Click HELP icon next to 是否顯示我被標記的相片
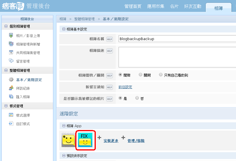 pos(109,99)
